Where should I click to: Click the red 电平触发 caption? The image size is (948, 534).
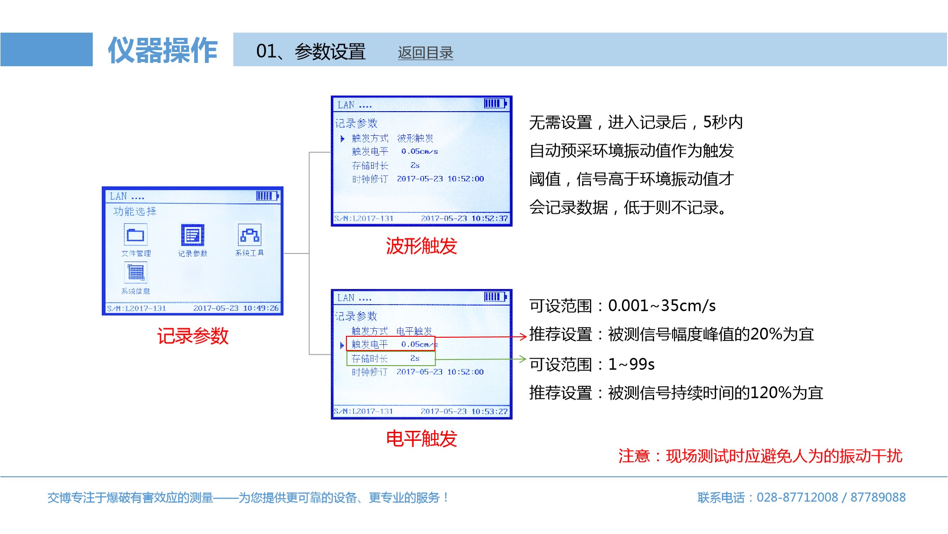point(421,438)
